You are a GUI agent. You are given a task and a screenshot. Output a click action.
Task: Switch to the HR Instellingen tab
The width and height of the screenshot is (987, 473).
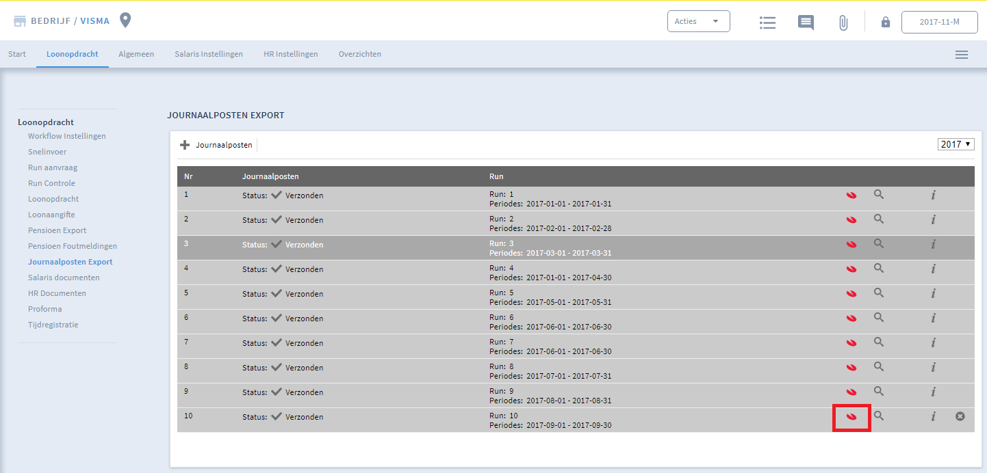[x=291, y=54]
